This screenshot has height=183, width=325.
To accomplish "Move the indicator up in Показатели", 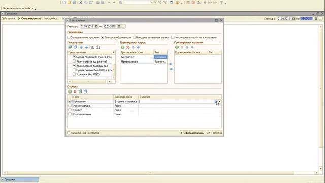I will 81,47.
